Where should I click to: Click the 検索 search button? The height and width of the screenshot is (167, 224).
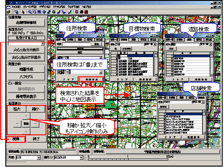[16, 139]
